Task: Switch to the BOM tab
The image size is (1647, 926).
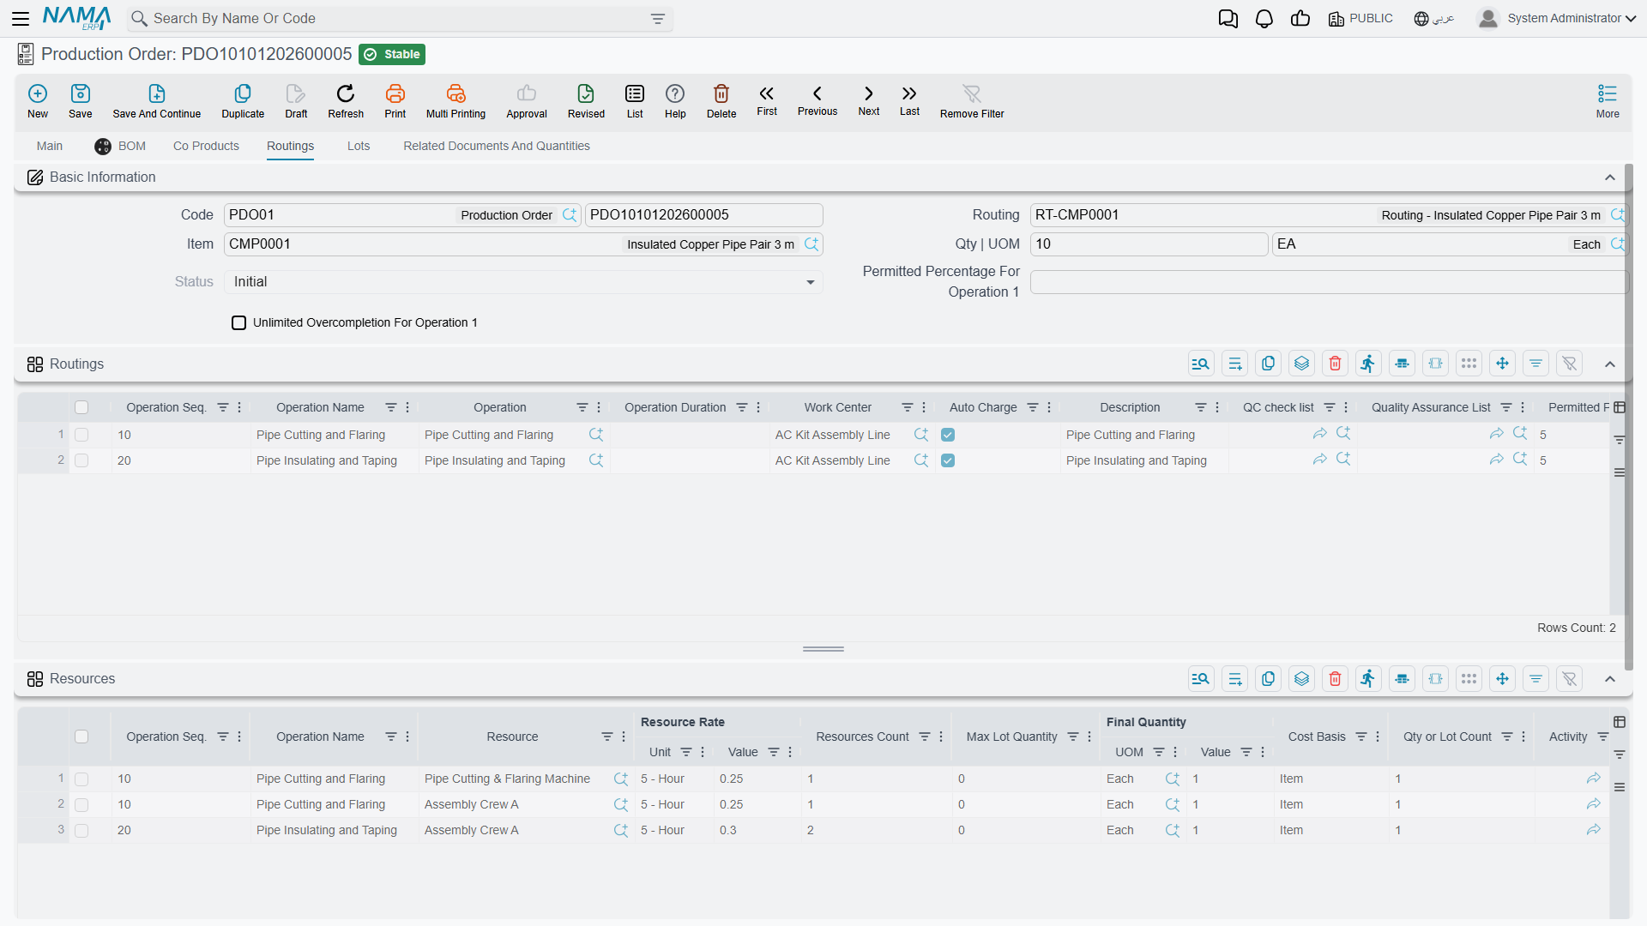Action: (120, 146)
